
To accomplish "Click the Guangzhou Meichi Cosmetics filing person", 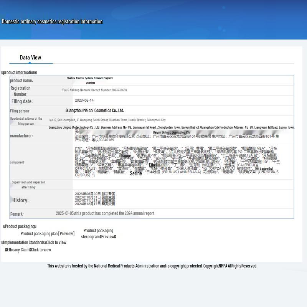I will tap(94, 111).
